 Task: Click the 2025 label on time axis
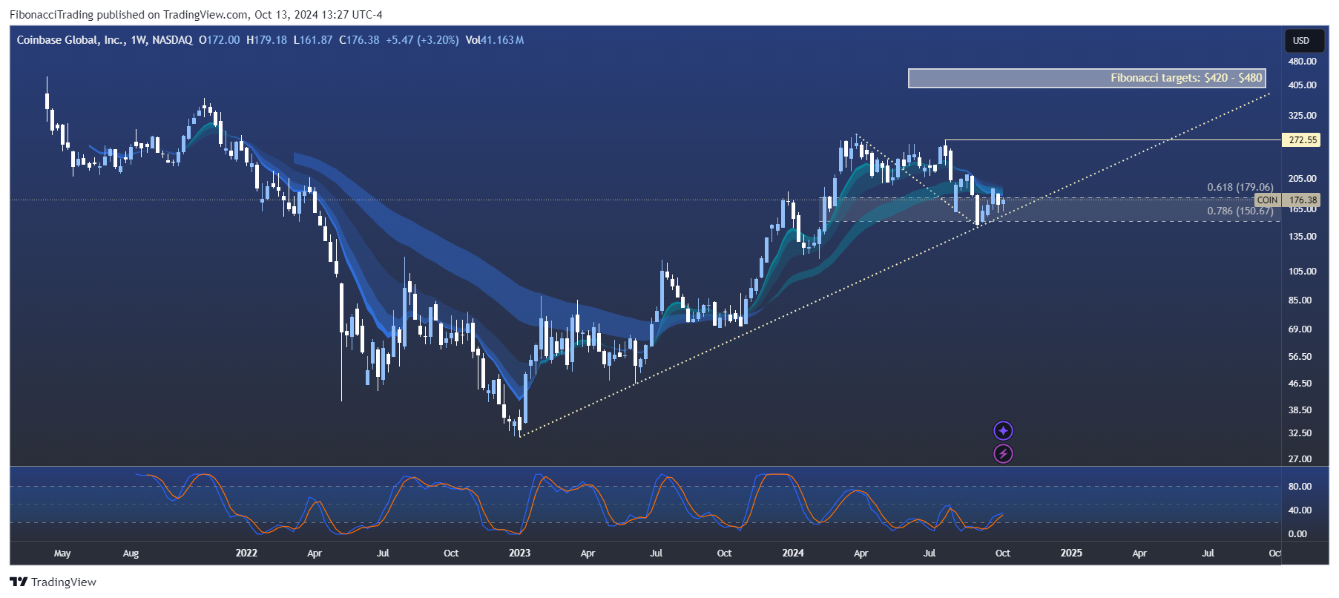pos(1071,553)
